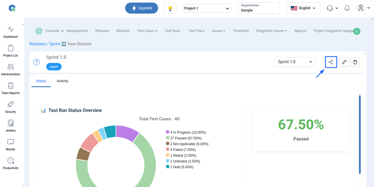374x187 pixels.
Task: Open the Boards sidebar icon
Action: coord(11,144)
